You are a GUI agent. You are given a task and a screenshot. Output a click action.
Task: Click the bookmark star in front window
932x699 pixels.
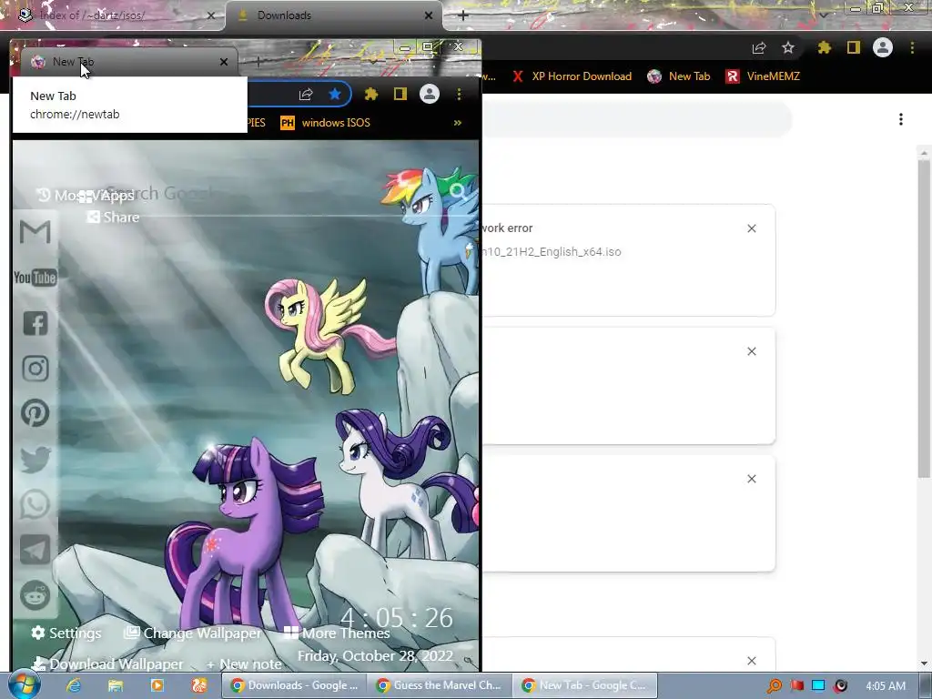[335, 94]
